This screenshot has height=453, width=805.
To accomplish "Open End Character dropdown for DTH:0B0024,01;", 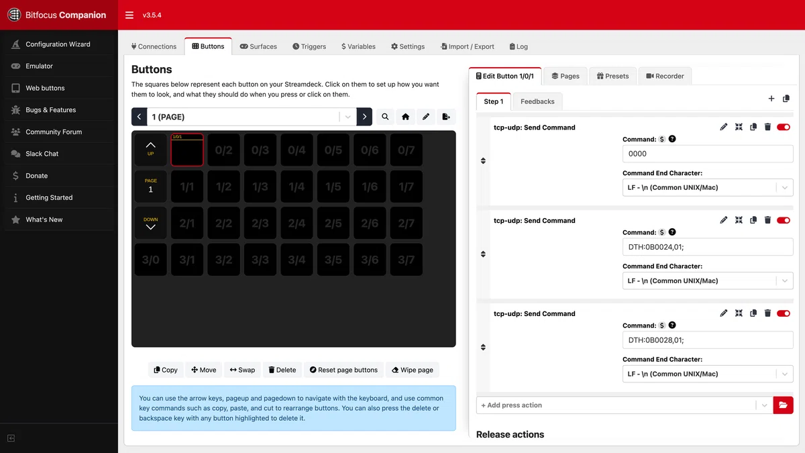I will point(708,281).
